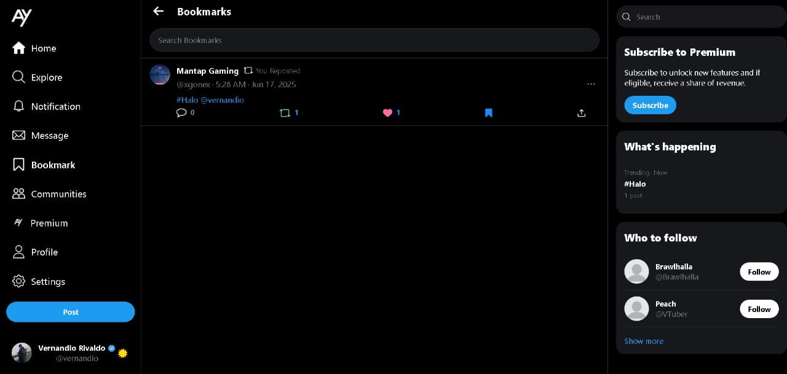This screenshot has width=787, height=374.
Task: Click the back arrow beside Bookmarks
Action: [159, 11]
